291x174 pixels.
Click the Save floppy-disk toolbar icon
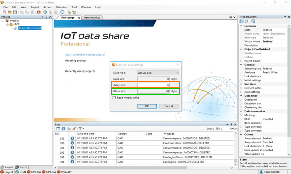click(15, 12)
